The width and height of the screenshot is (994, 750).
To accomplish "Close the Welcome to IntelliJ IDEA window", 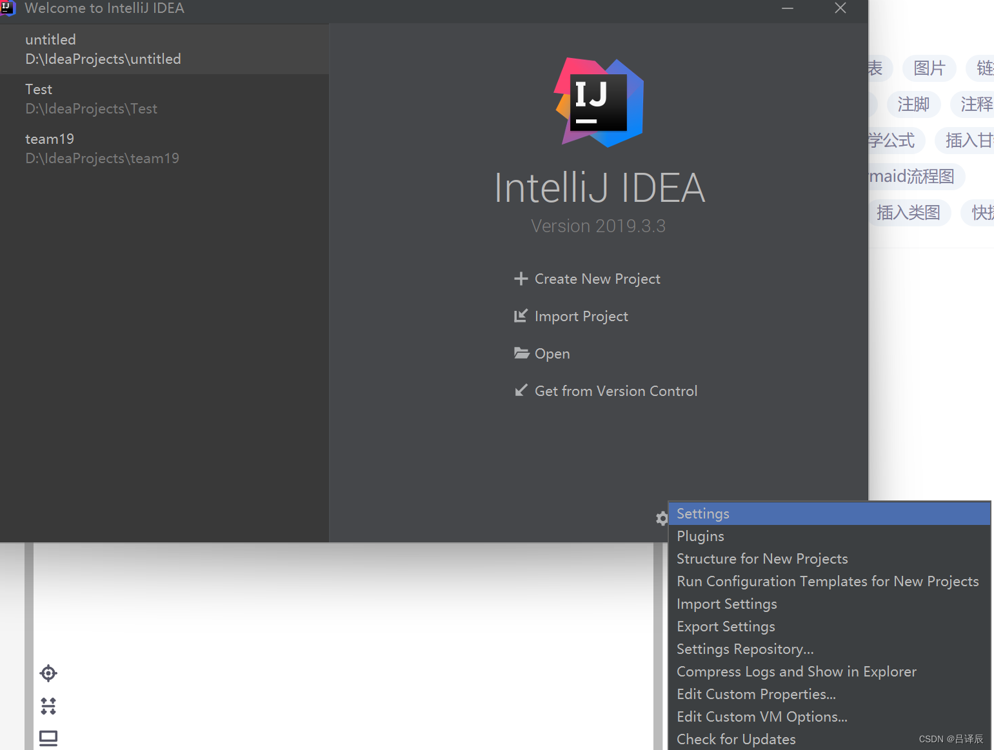I will 840,8.
